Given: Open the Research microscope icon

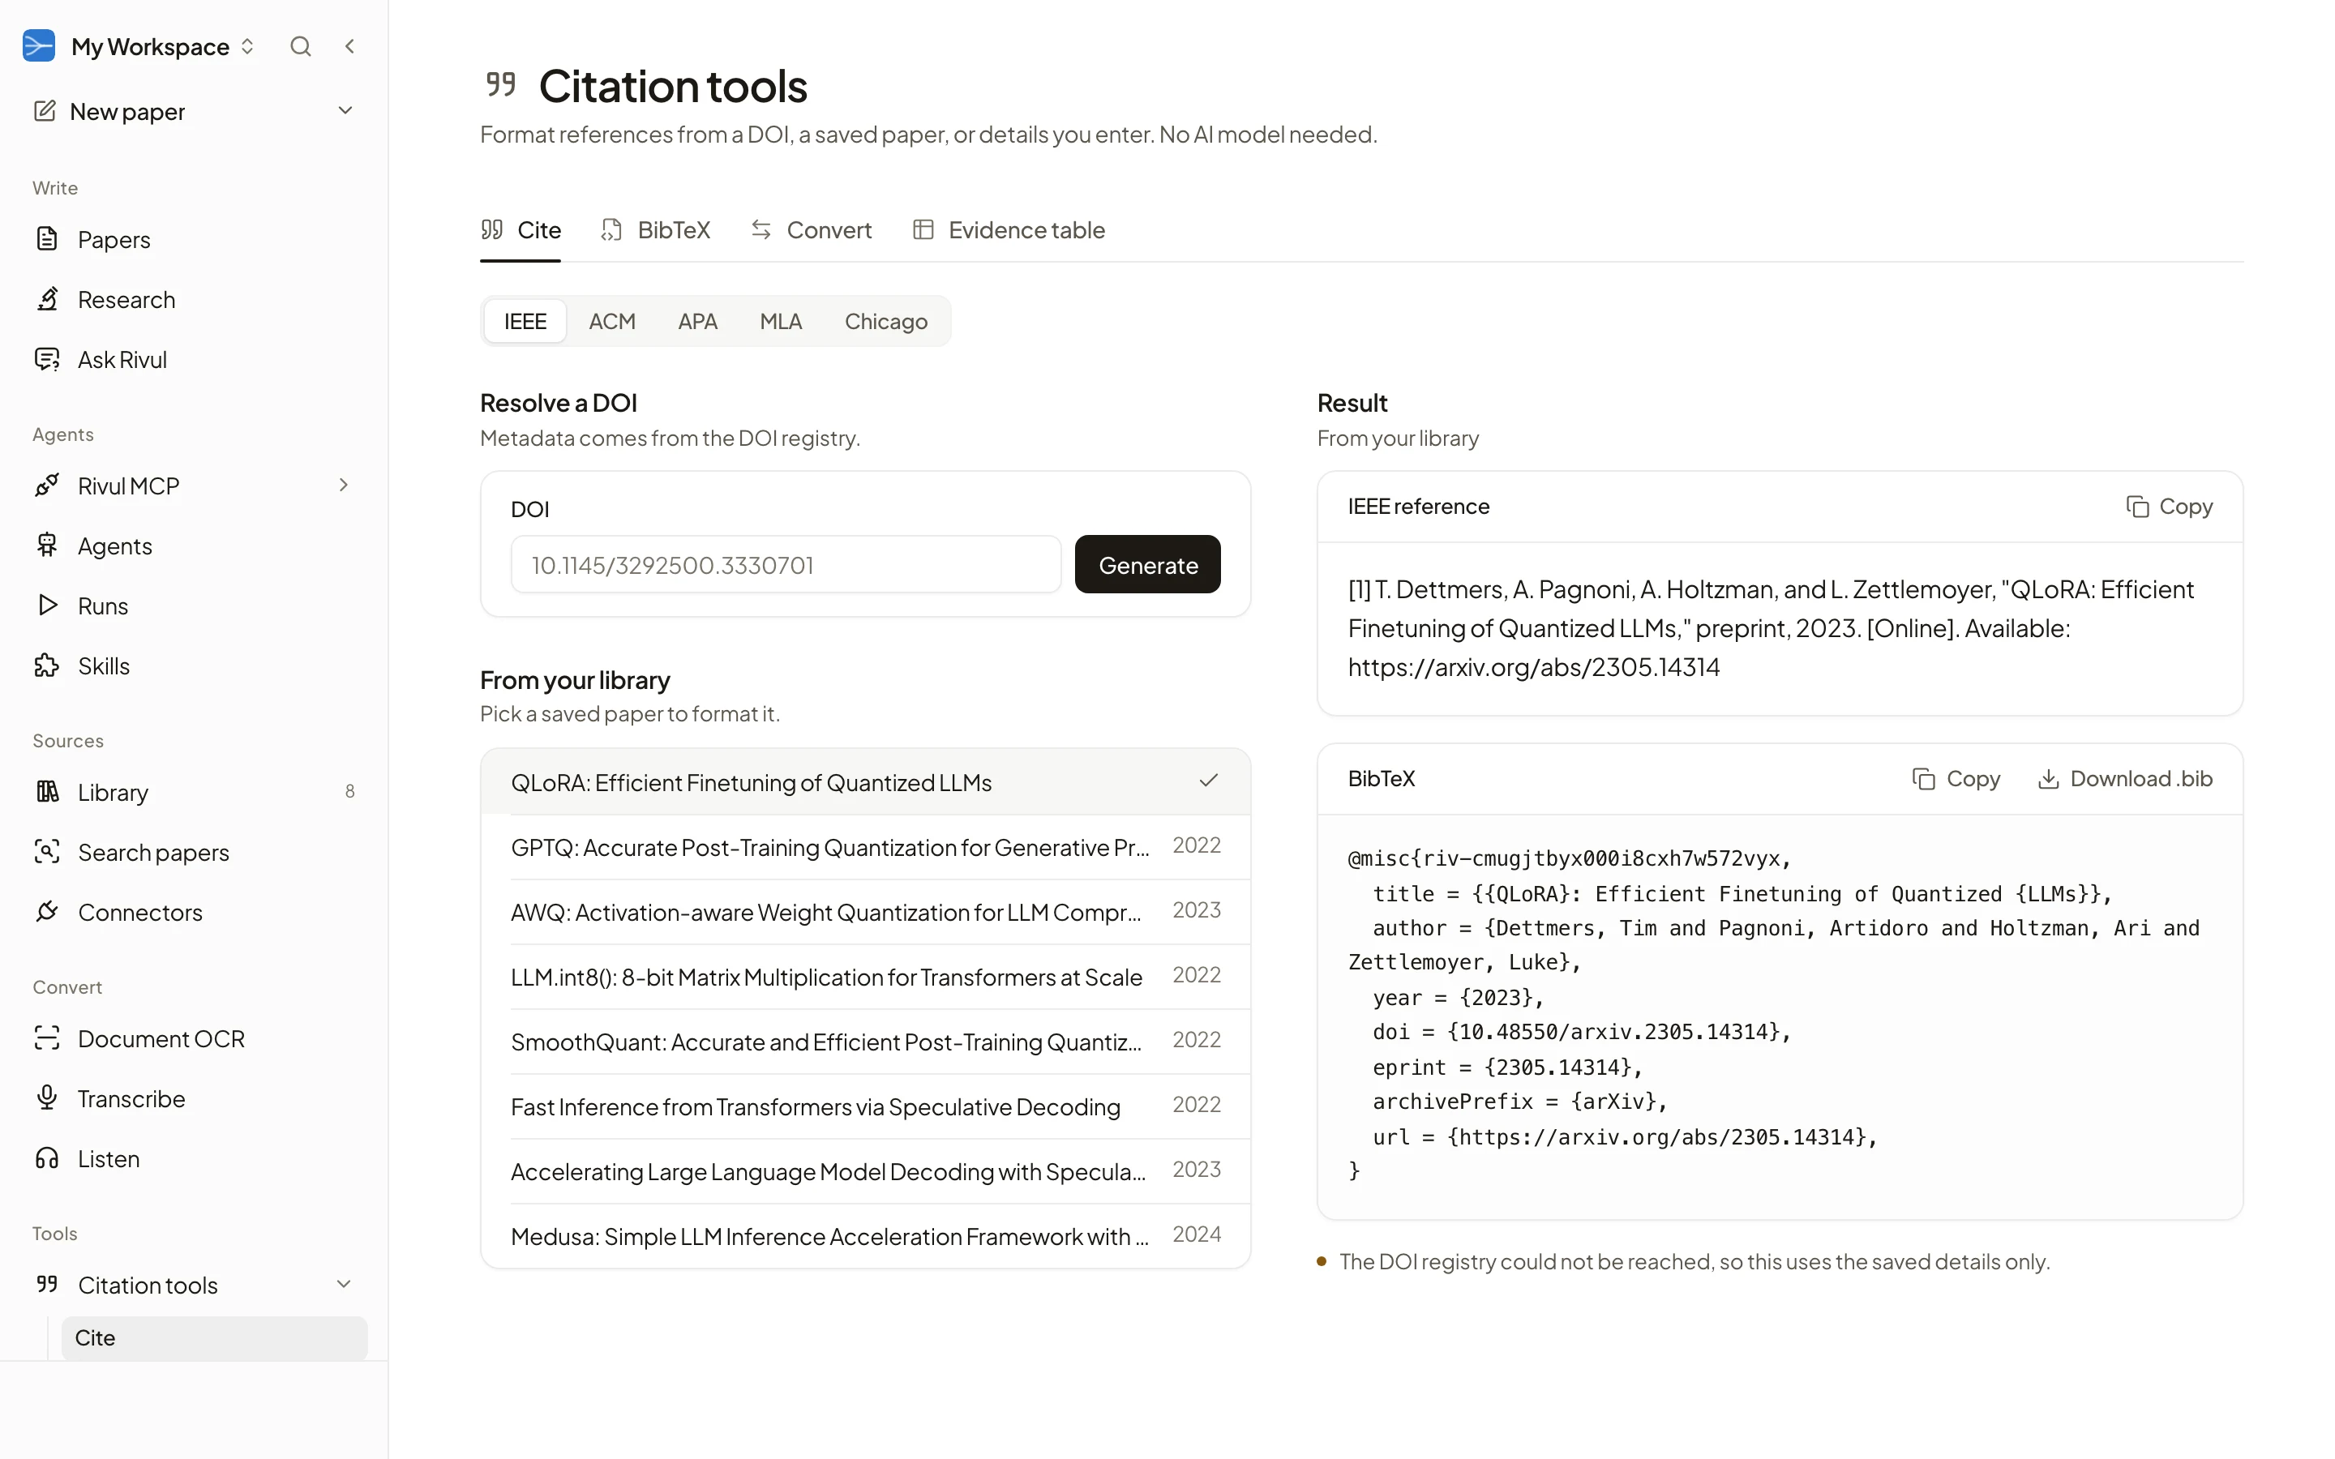Looking at the screenshot, I should pyautogui.click(x=46, y=299).
